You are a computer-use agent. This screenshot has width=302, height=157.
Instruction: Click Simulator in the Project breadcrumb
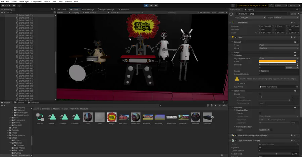click(46, 109)
